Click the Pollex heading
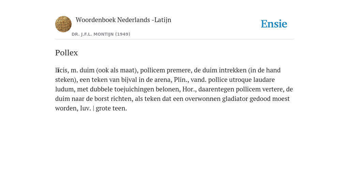The image size is (349, 174). [x=66, y=53]
